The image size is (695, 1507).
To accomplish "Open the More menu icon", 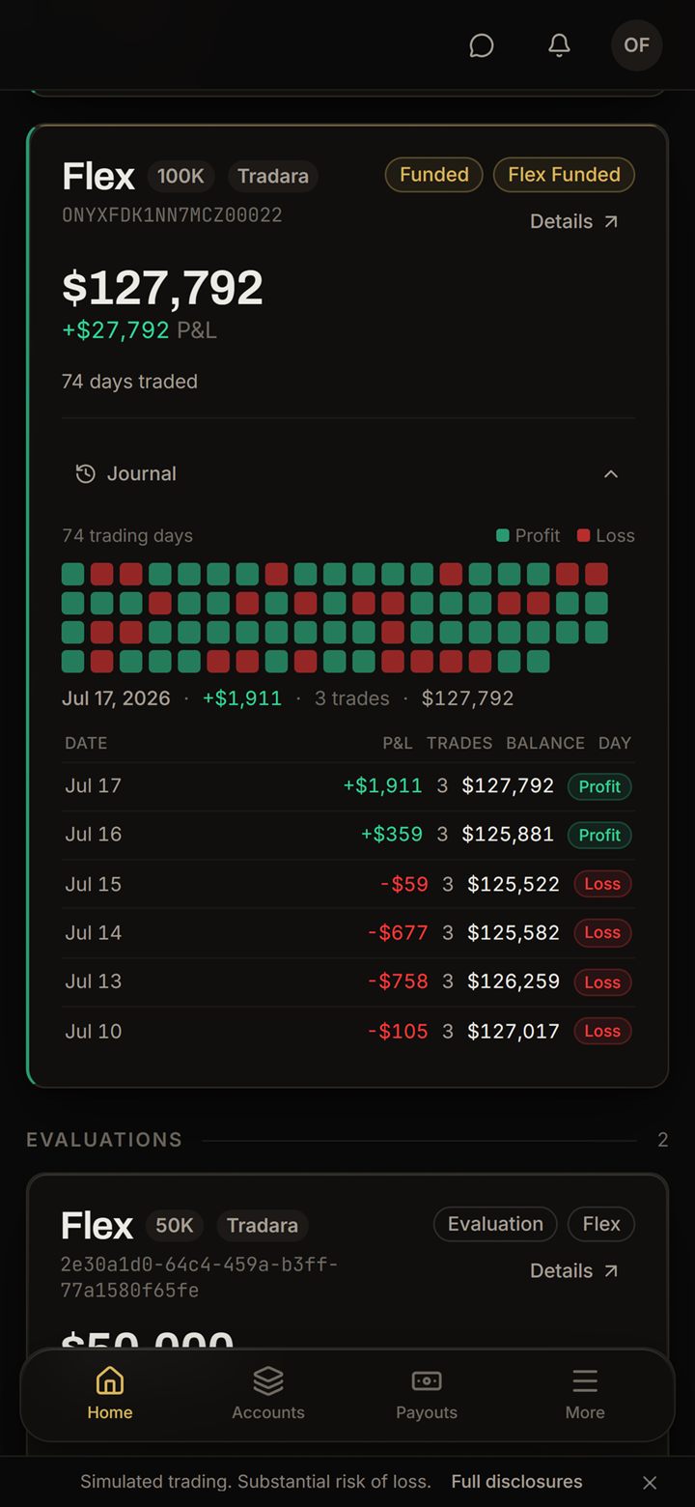I will coord(585,1381).
